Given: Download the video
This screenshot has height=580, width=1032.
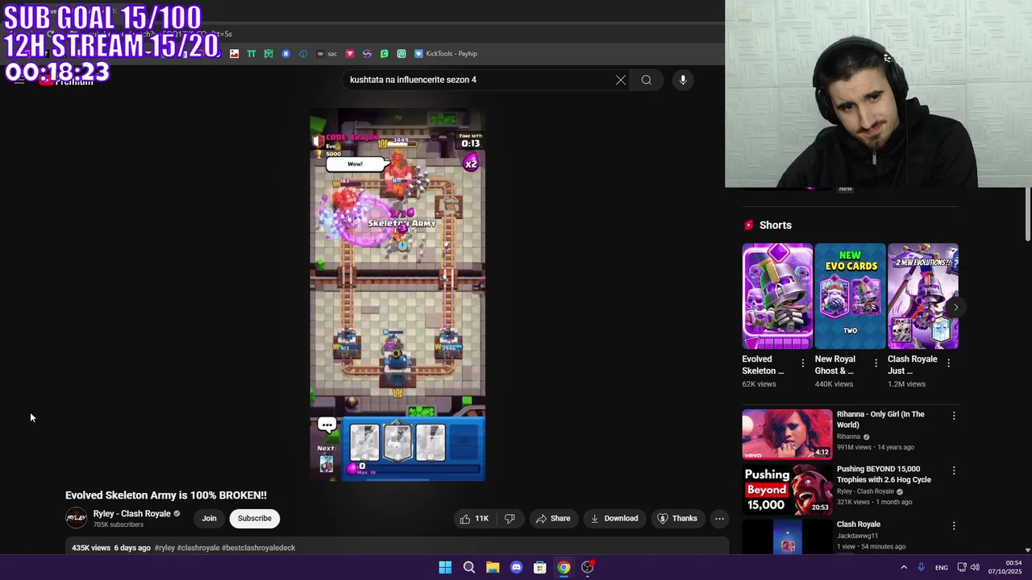Looking at the screenshot, I should [x=614, y=519].
